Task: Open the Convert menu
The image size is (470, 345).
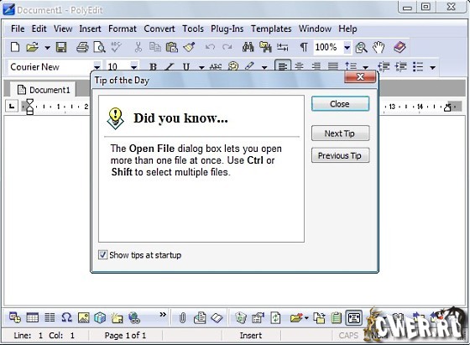Action: 159,29
